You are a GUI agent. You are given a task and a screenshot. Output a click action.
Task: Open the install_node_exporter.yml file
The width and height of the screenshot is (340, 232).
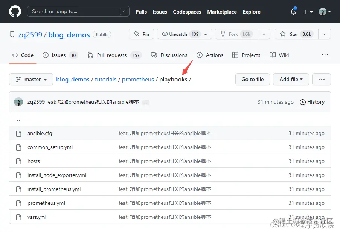(x=57, y=175)
